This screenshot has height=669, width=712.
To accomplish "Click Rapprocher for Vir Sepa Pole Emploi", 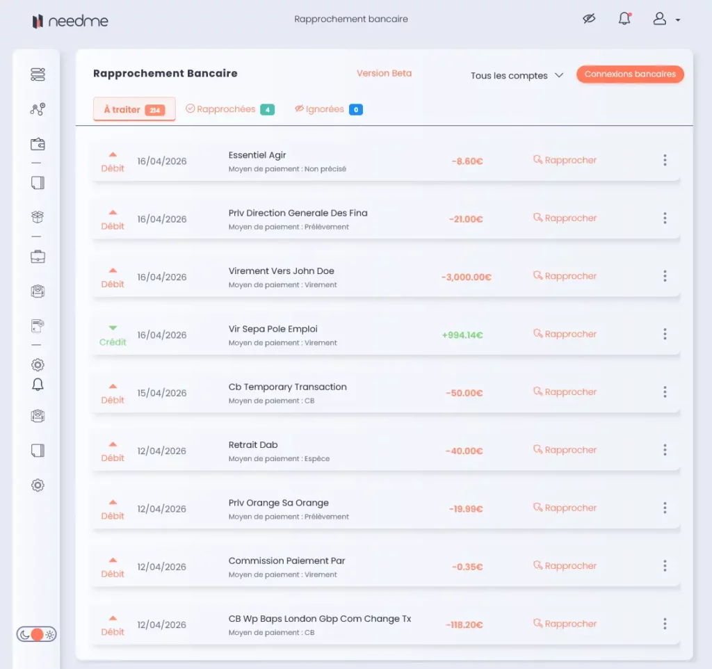I will (x=565, y=334).
